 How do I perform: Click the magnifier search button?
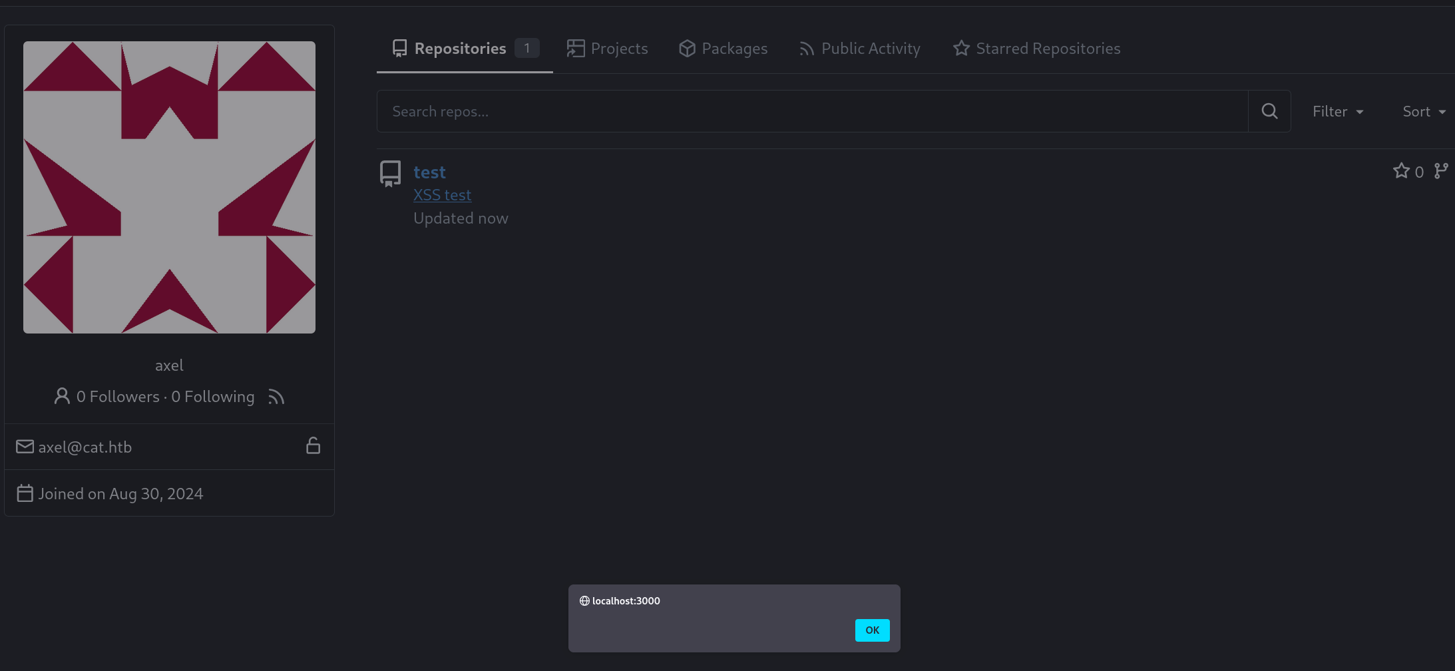(1269, 111)
